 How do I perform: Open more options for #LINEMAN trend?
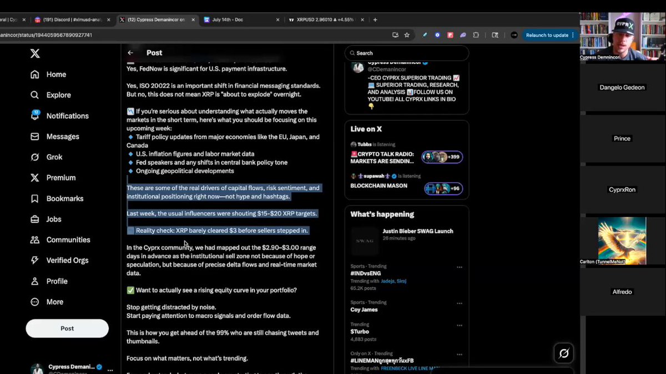click(x=460, y=354)
